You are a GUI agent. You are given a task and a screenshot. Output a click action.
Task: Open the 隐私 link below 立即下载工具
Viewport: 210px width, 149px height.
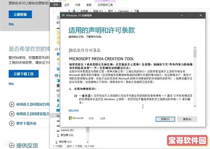pyautogui.click(x=11, y=84)
